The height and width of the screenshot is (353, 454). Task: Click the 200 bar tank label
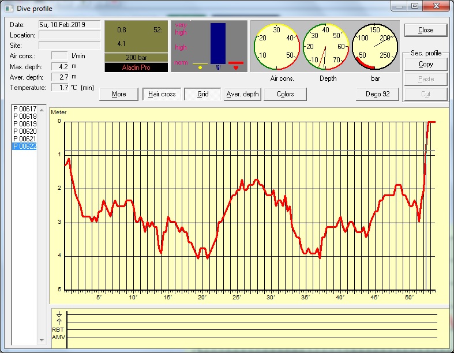coord(136,57)
